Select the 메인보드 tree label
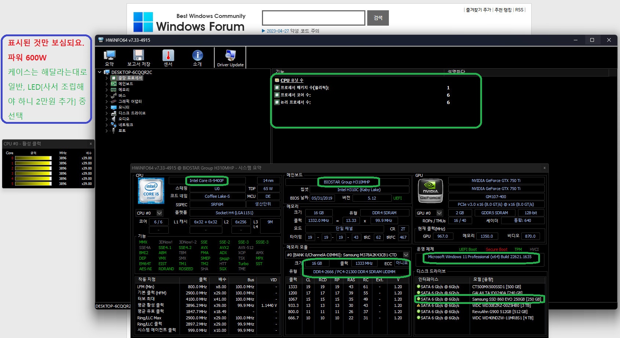The height and width of the screenshot is (338, 620). 126,84
